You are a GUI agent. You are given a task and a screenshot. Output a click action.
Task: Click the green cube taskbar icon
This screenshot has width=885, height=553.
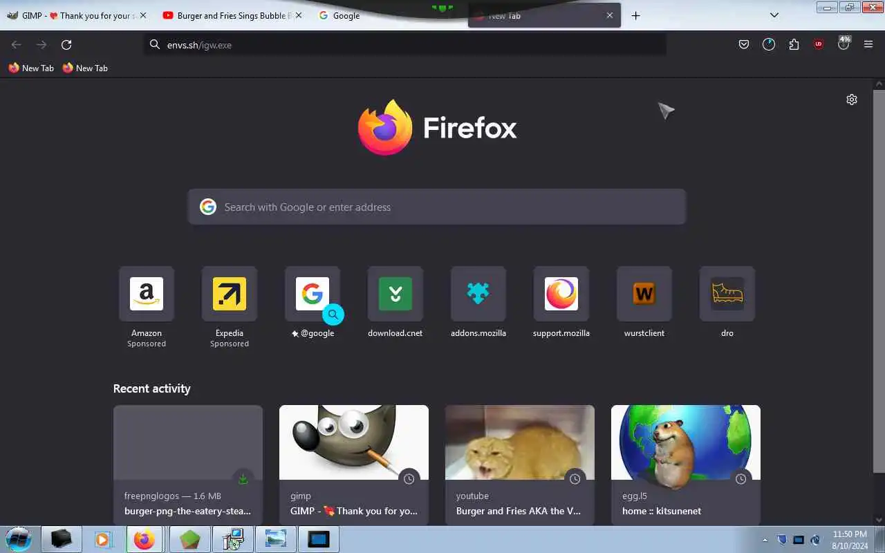click(189, 539)
